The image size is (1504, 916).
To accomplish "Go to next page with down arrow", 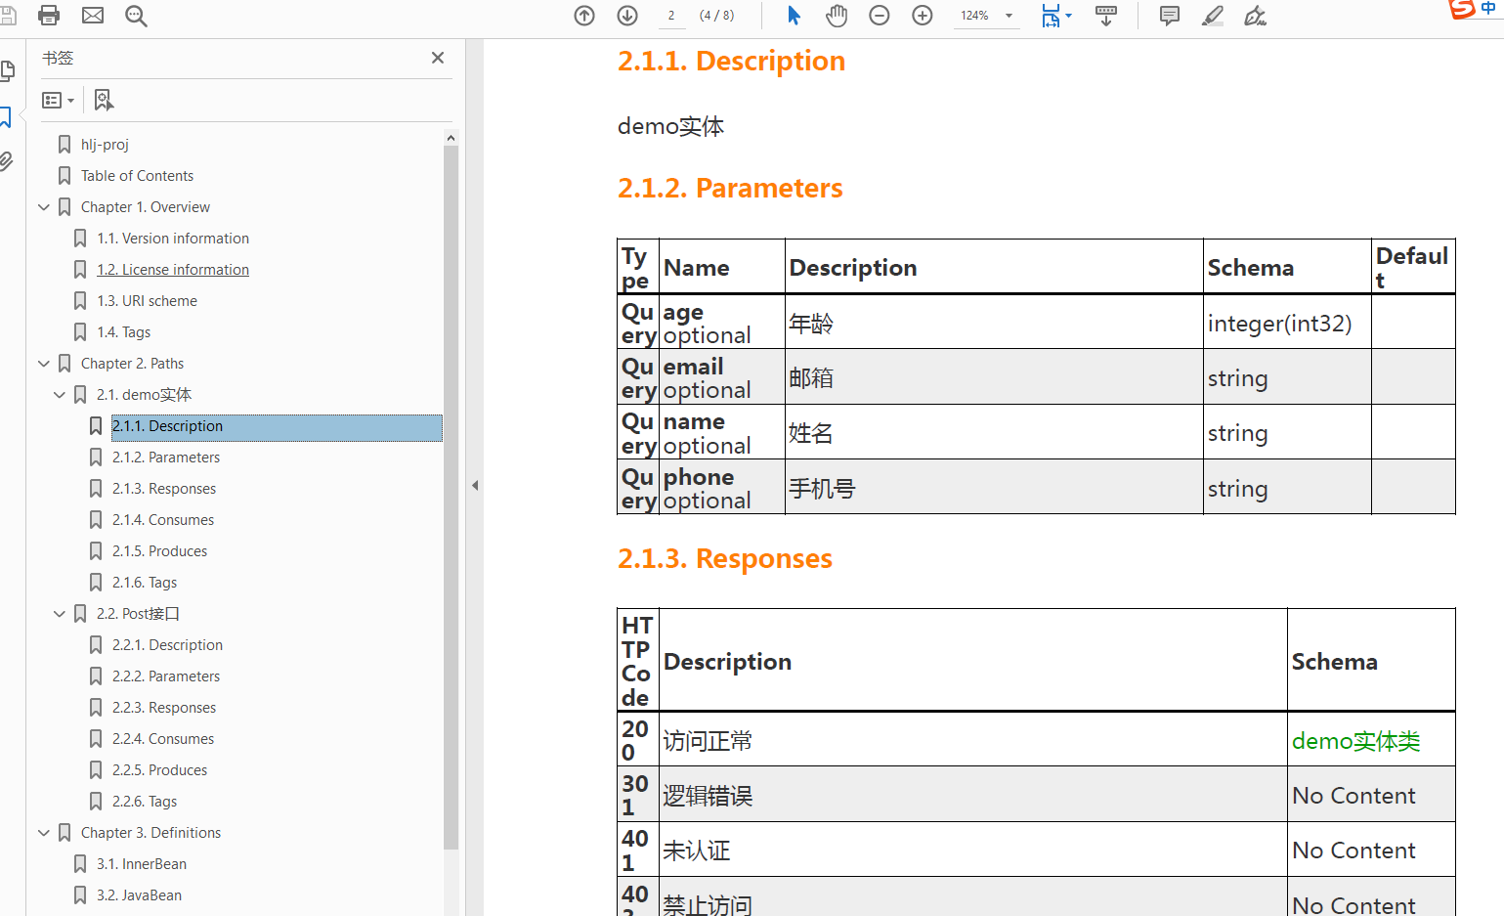I will click(627, 16).
